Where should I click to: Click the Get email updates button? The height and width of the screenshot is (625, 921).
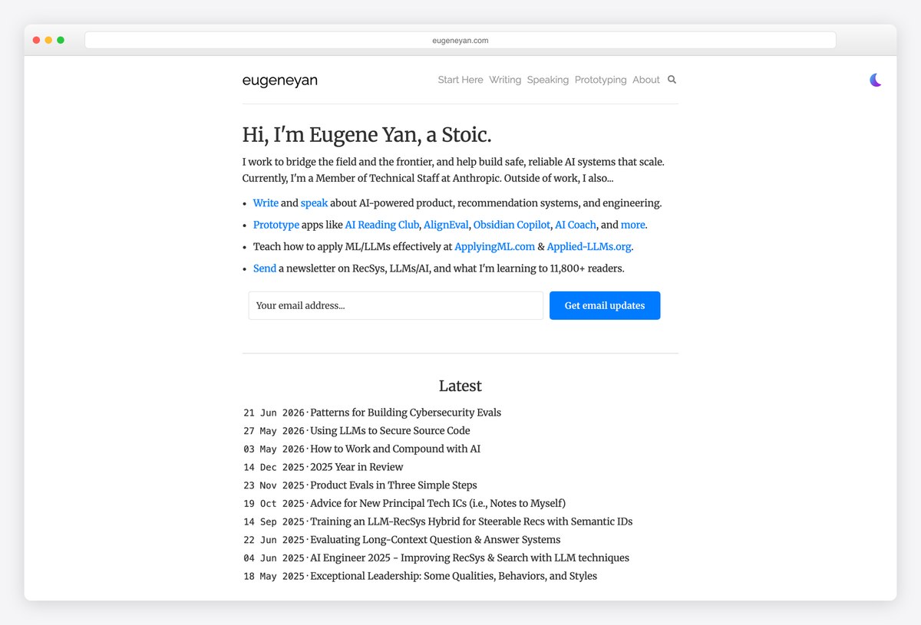605,305
